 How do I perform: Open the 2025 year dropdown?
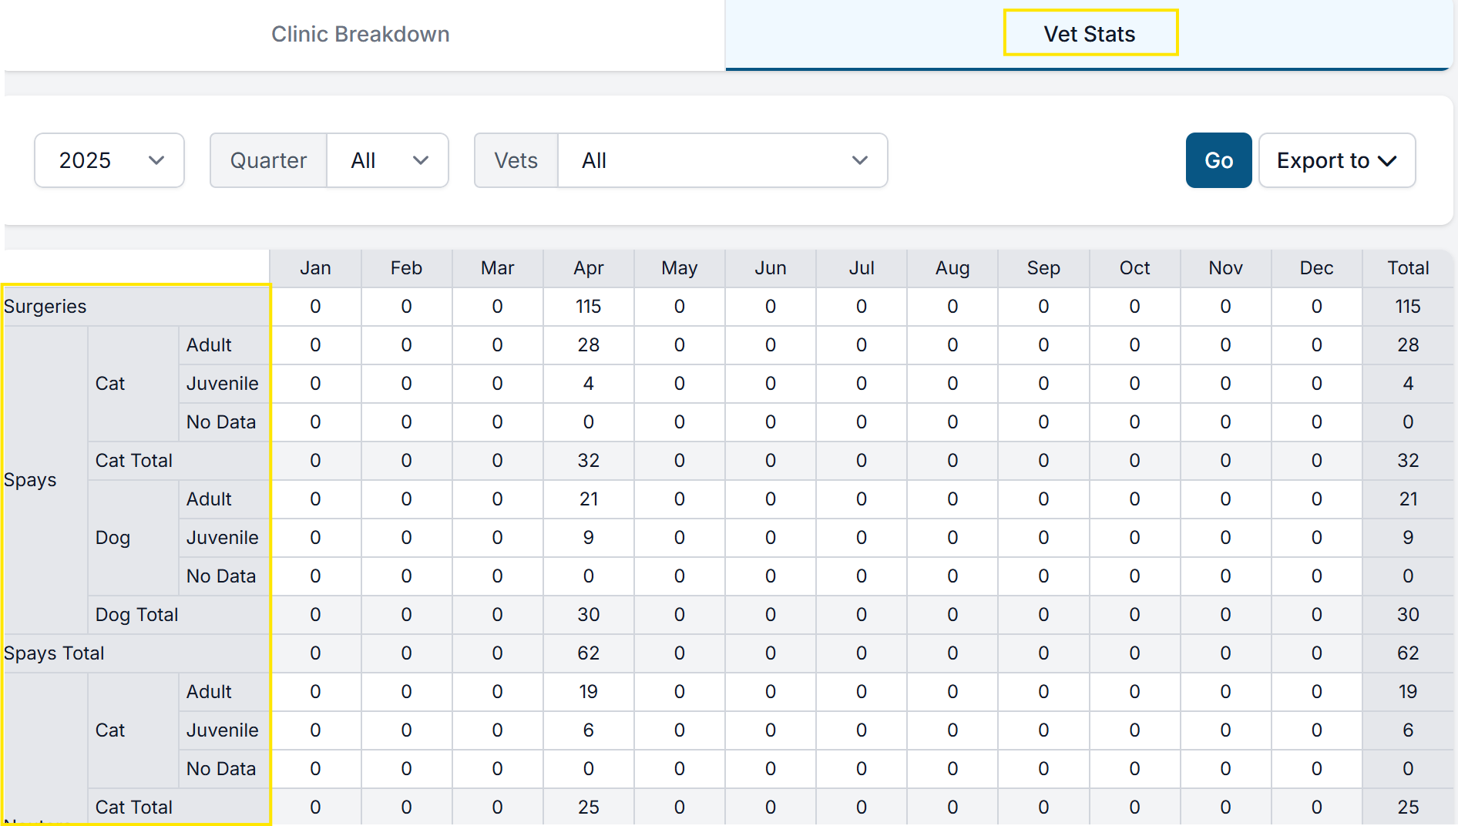(109, 160)
